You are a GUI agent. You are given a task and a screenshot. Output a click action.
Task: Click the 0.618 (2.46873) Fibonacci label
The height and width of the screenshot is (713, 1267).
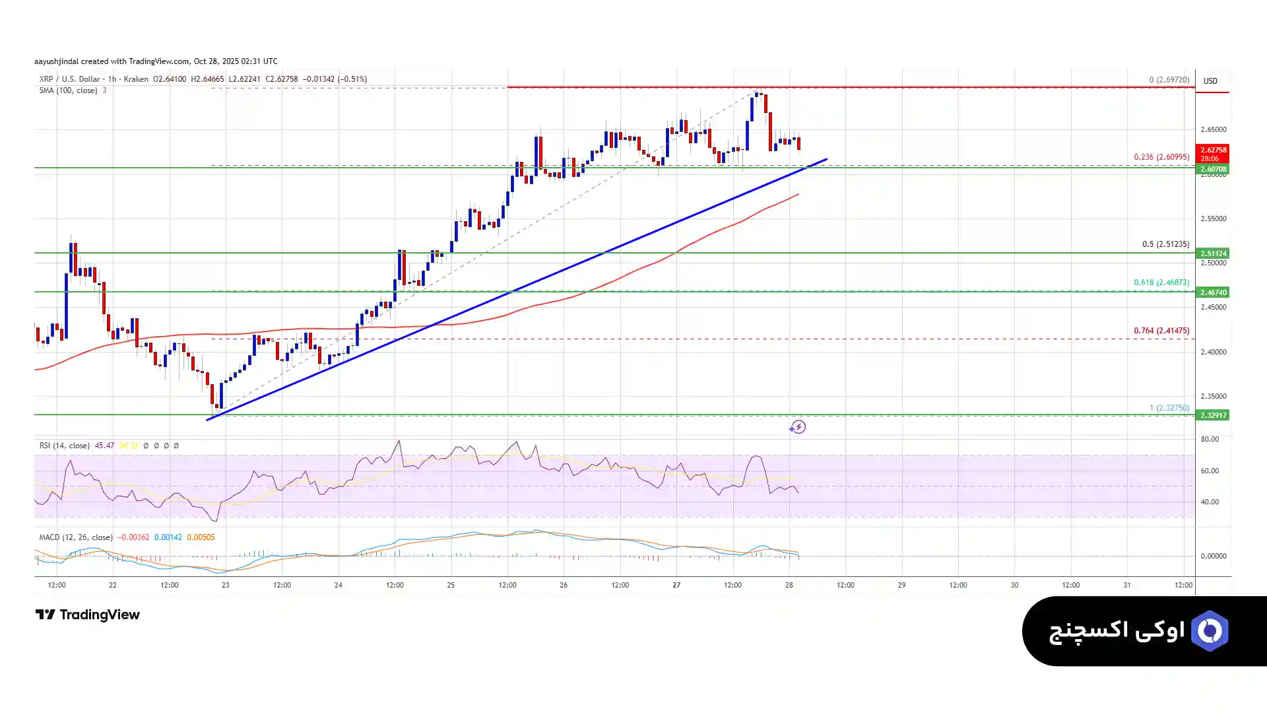point(1161,283)
